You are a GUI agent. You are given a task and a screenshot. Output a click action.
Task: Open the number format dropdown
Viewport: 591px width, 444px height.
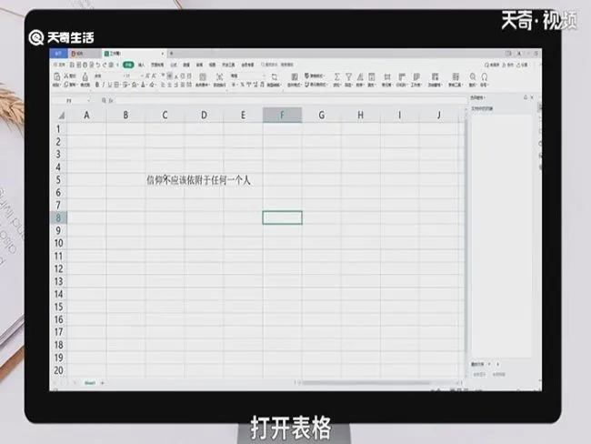pos(264,76)
